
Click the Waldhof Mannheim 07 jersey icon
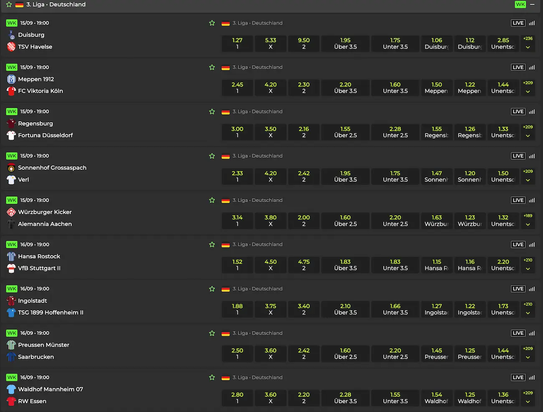[11, 389]
